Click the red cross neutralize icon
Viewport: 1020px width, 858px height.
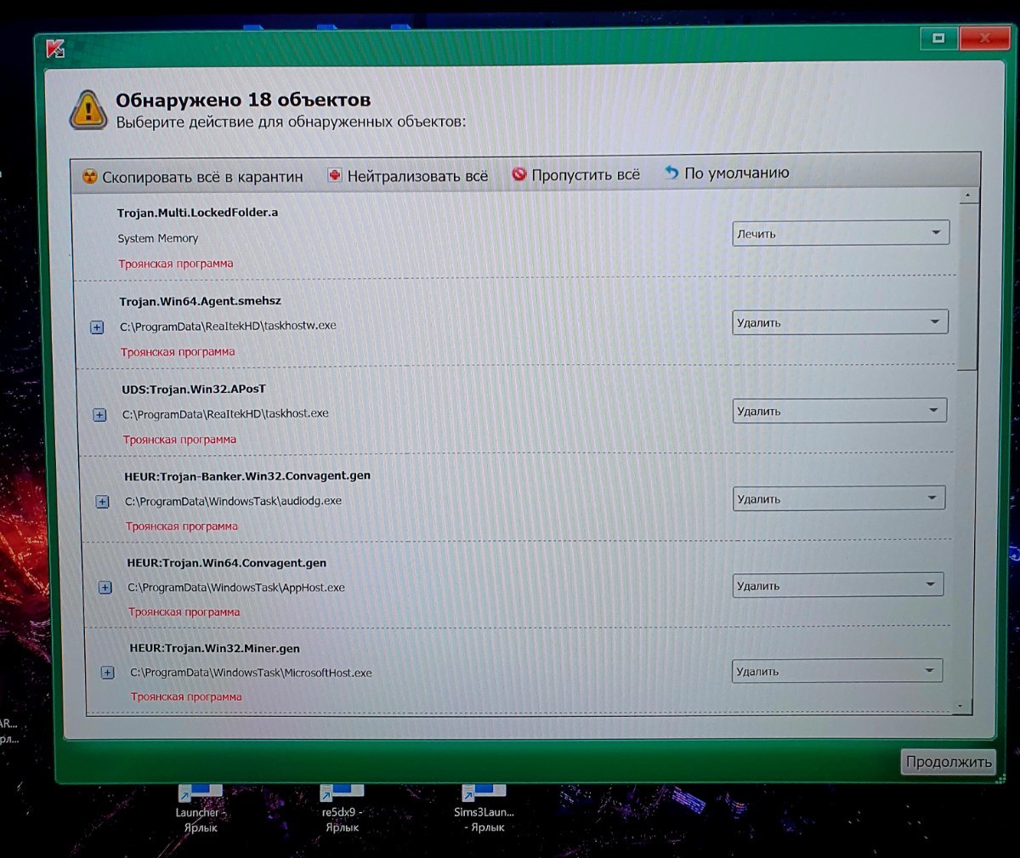[x=334, y=175]
